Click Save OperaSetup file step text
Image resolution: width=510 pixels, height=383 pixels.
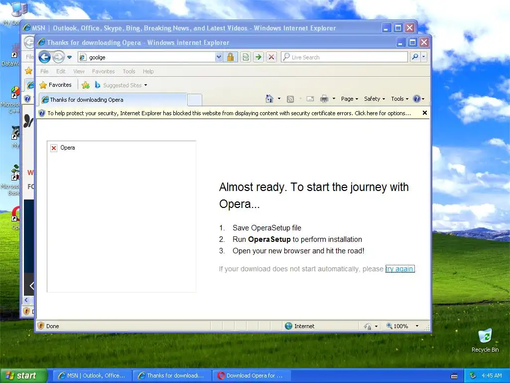[267, 228]
